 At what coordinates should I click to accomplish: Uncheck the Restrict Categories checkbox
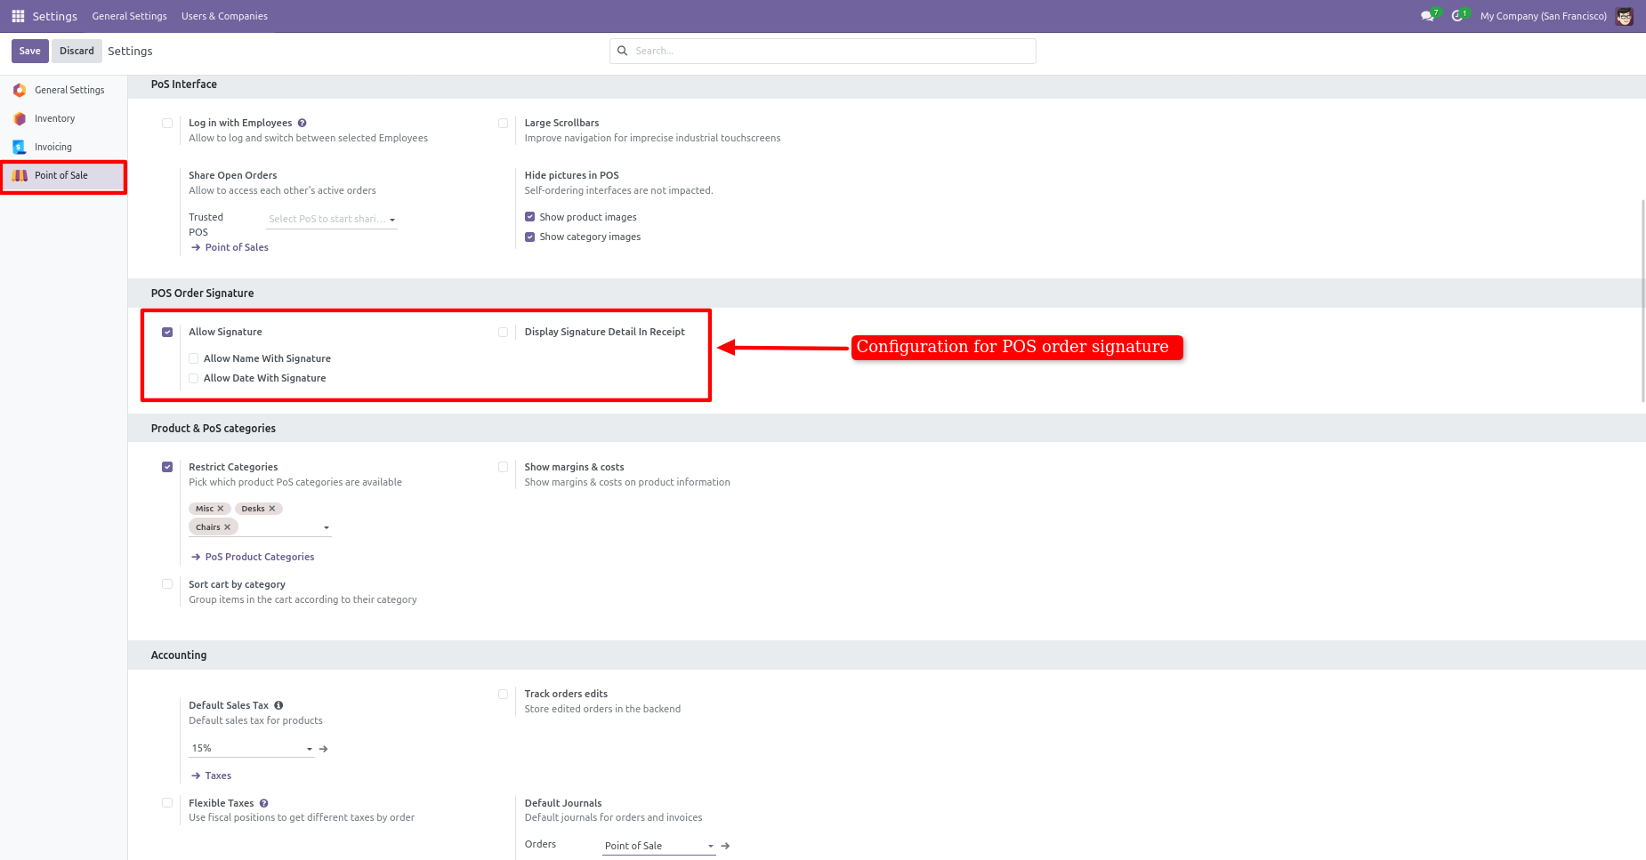click(x=167, y=467)
